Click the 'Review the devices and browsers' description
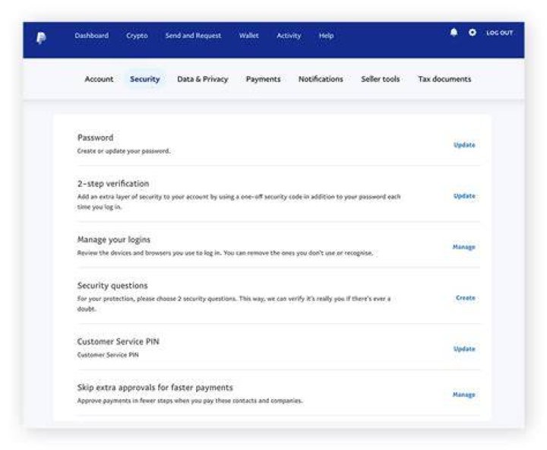Image resolution: width=547 pixels, height=450 pixels. coord(225,253)
